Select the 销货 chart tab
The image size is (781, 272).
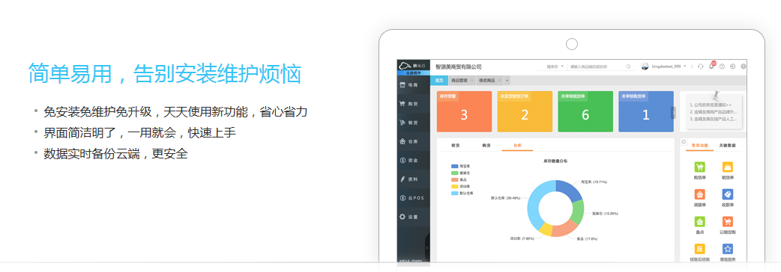tap(455, 146)
